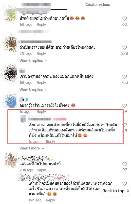Expand View 8 replies
The image size is (131, 204).
[x=33, y=90]
